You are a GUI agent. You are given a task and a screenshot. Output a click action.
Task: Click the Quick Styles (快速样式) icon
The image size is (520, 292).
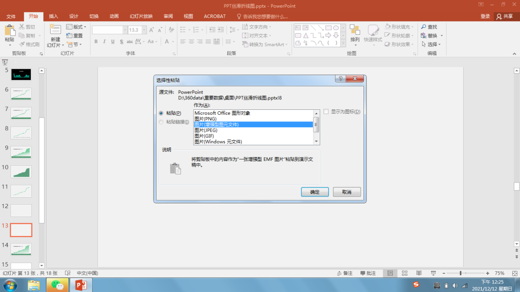pos(373,30)
